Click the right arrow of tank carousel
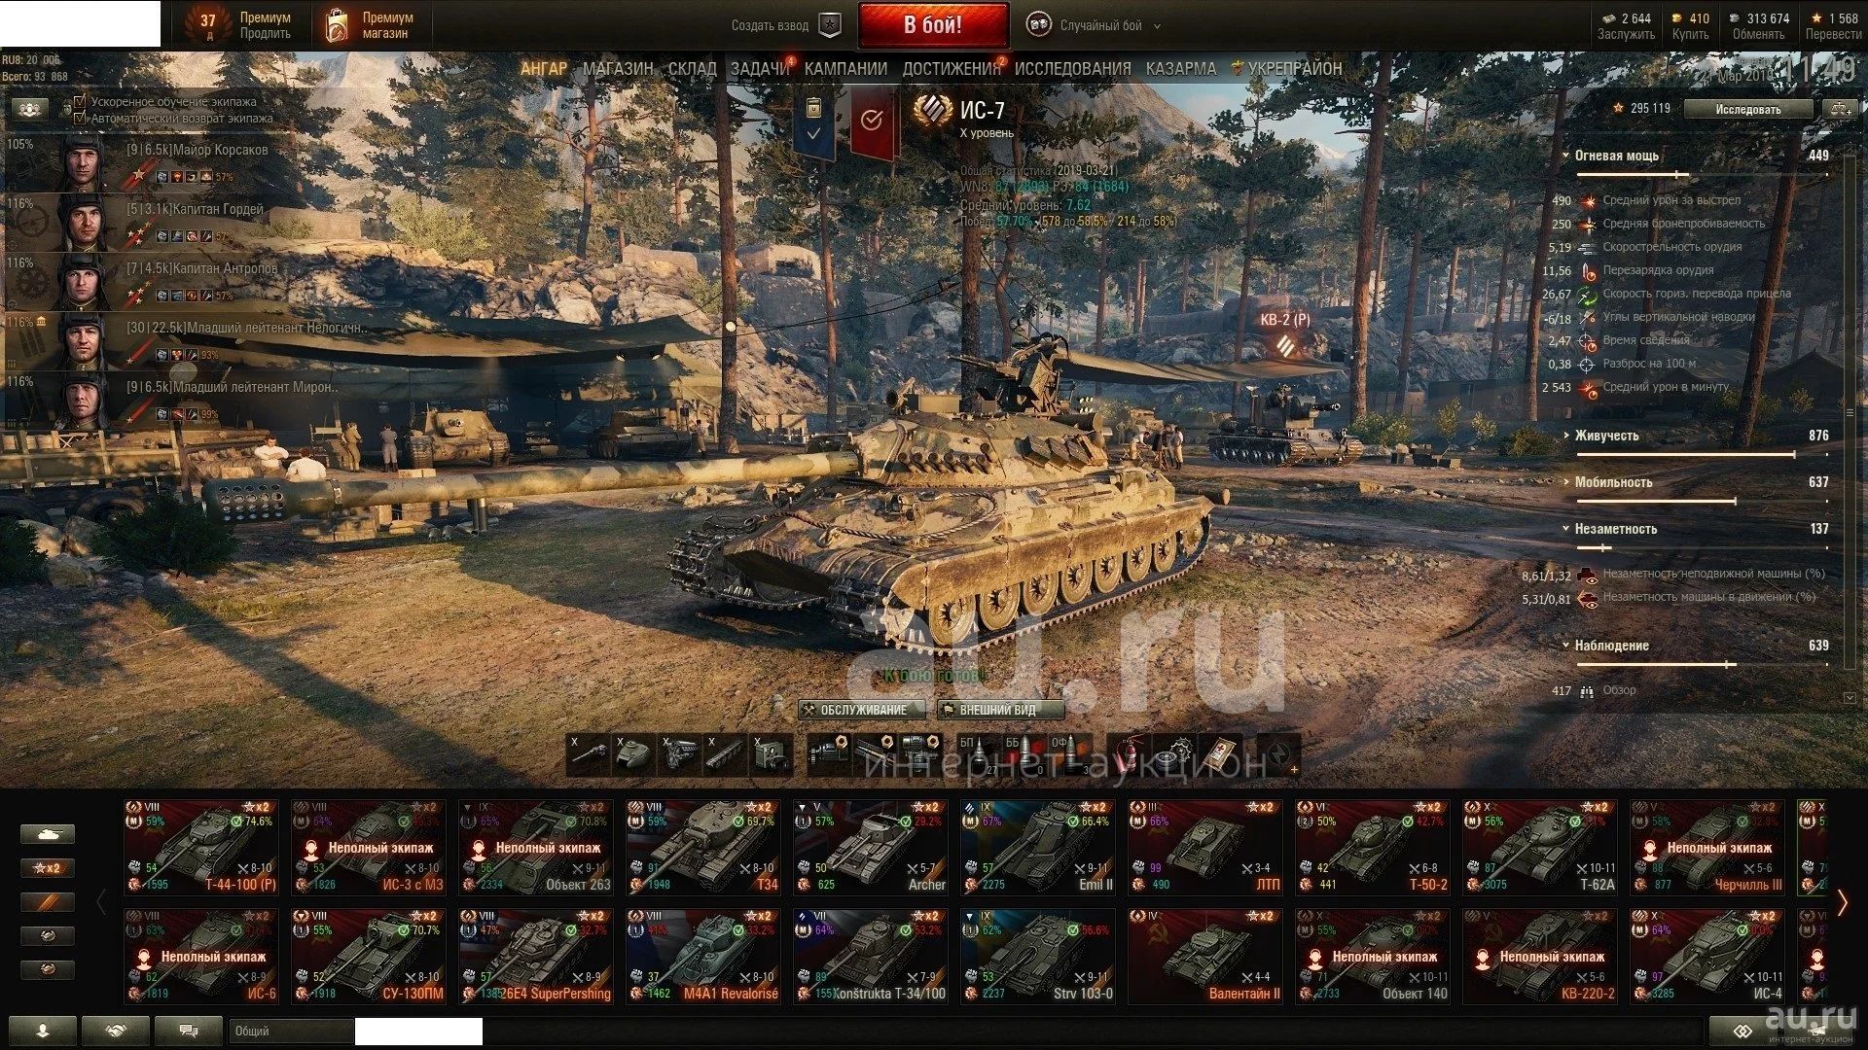 [x=1842, y=902]
